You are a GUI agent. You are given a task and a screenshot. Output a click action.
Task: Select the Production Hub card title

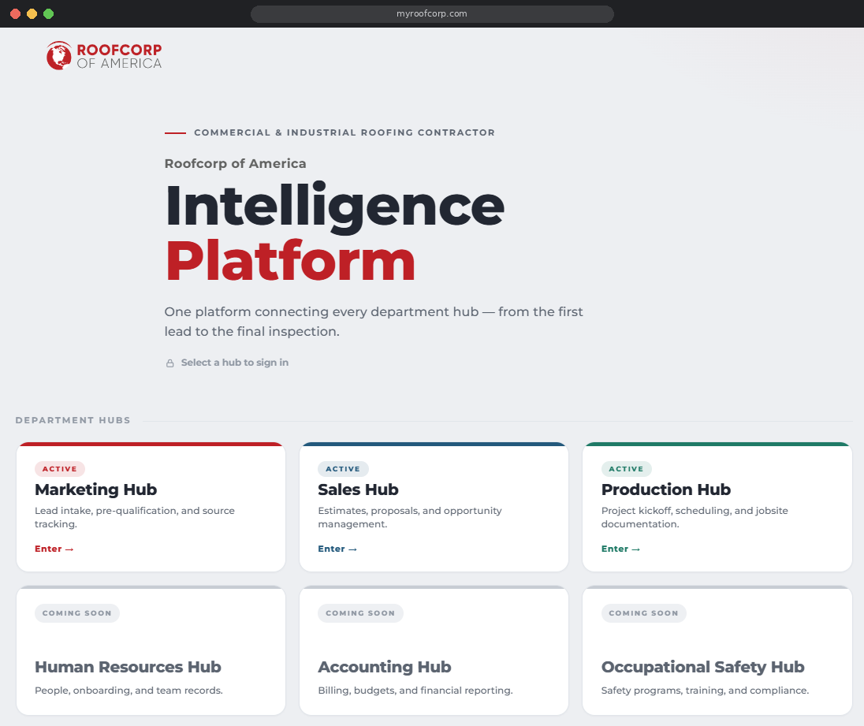click(665, 490)
